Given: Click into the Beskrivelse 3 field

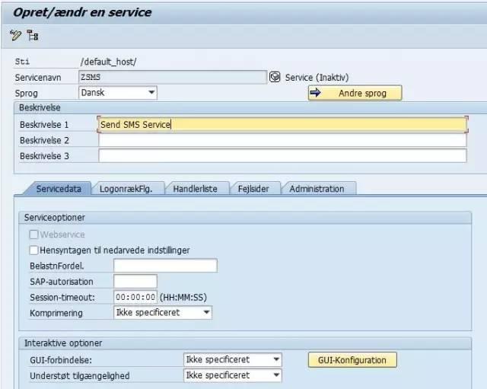Looking at the screenshot, I should click(x=282, y=155).
